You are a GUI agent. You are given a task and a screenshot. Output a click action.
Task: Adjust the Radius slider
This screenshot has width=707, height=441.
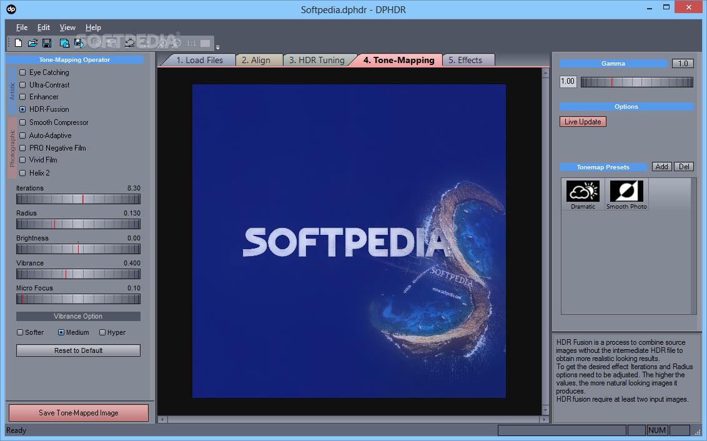(79, 224)
